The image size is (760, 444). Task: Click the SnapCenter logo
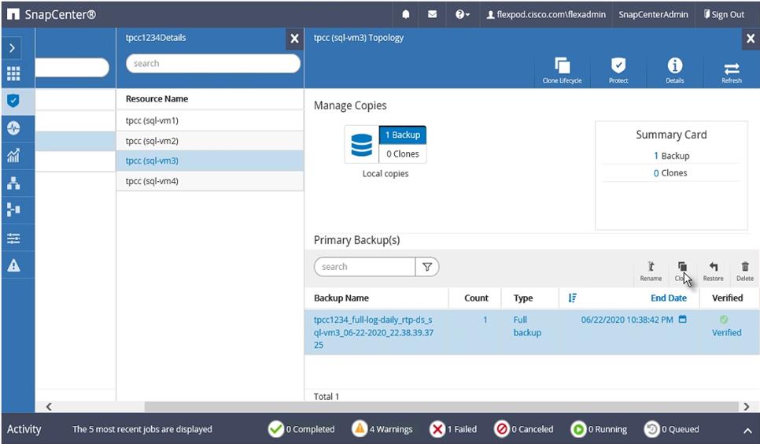51,14
